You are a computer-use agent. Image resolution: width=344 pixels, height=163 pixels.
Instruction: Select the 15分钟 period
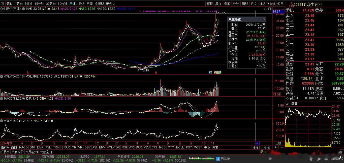coord(39,4)
